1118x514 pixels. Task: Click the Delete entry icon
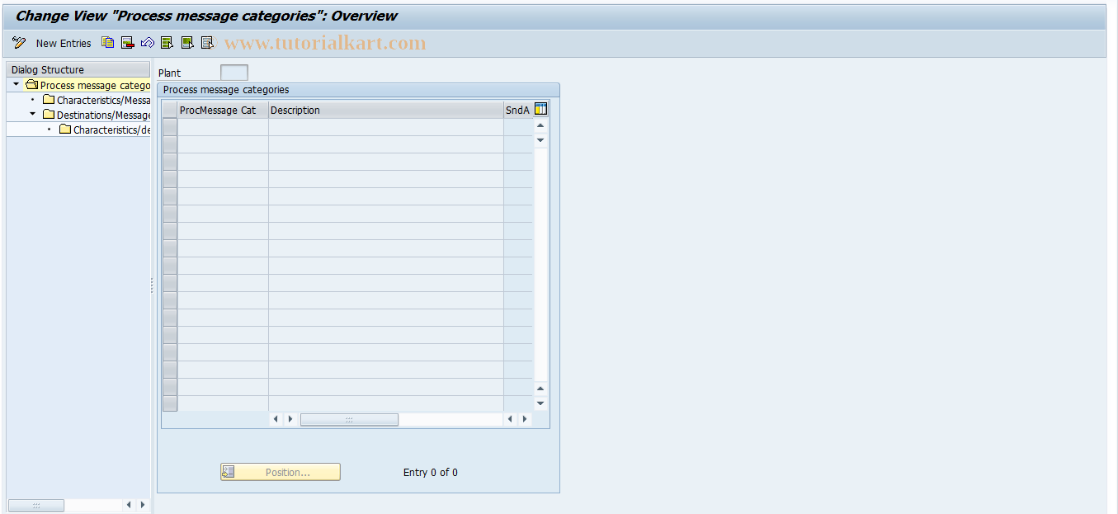tap(128, 43)
